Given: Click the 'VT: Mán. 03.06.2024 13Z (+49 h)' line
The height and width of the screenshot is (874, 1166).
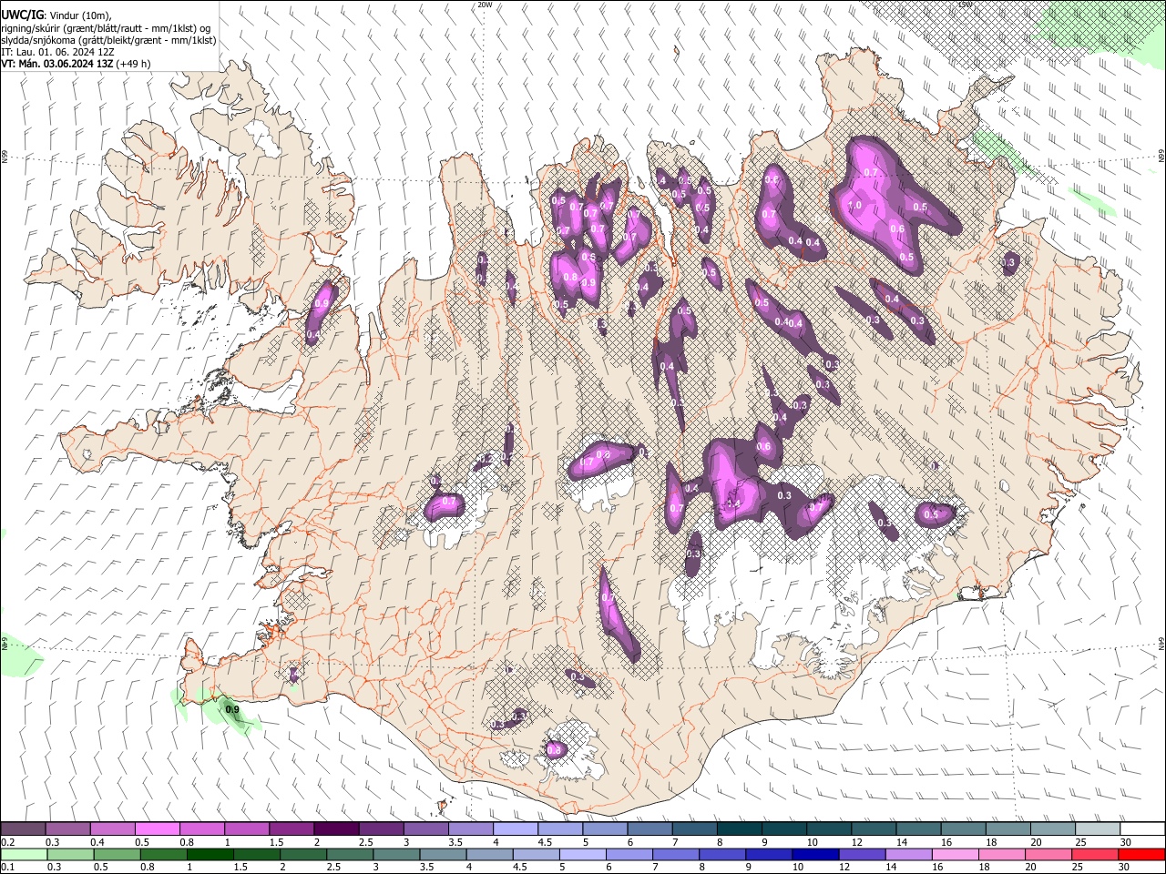Looking at the screenshot, I should (76, 64).
